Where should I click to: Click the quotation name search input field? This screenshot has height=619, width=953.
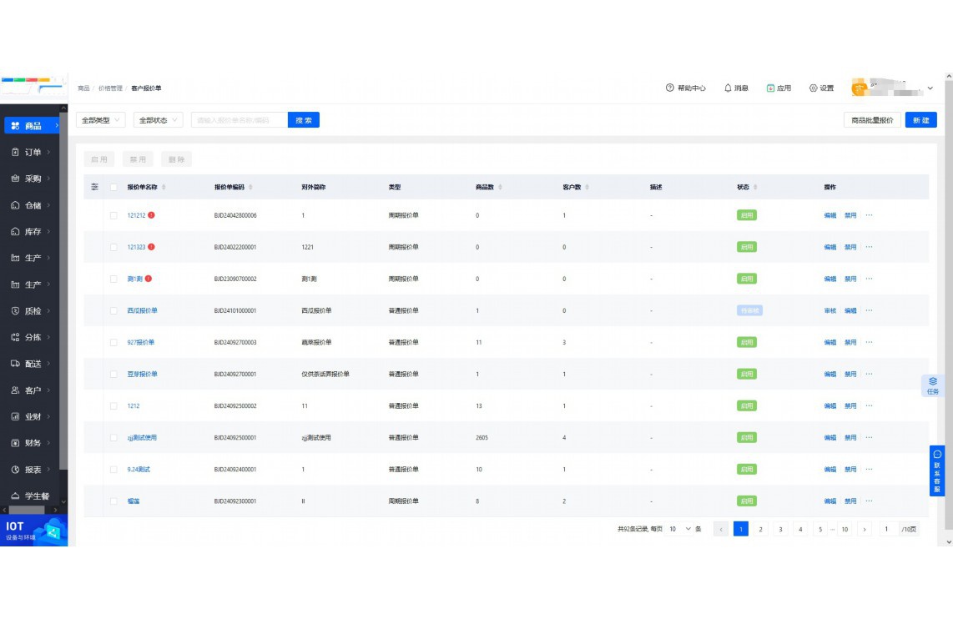click(x=240, y=120)
